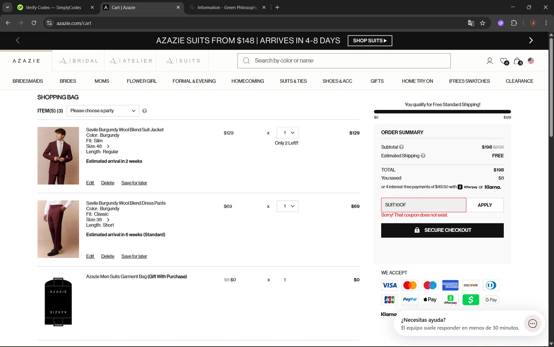The image size is (554, 347).
Task: Click Delete for the Suit Jacket
Action: point(107,183)
